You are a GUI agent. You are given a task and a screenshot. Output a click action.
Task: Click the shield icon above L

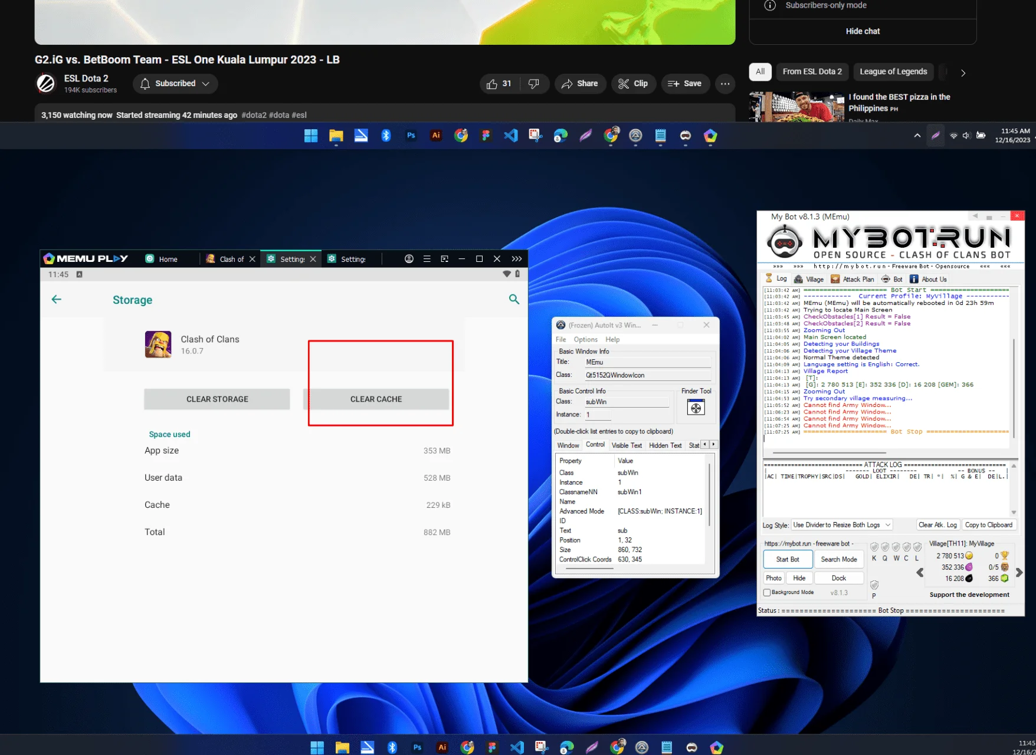(917, 547)
